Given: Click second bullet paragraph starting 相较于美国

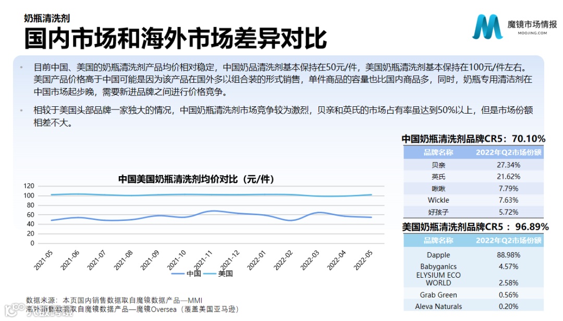Looking at the screenshot, I should click(x=283, y=116).
